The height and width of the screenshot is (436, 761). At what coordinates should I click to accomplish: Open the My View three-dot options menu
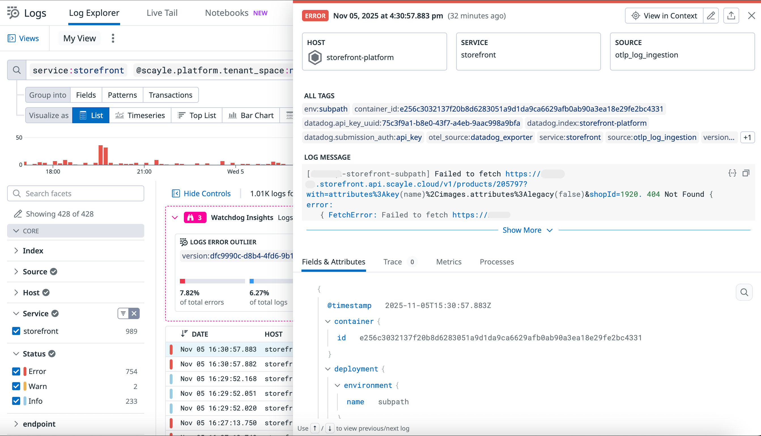point(113,38)
